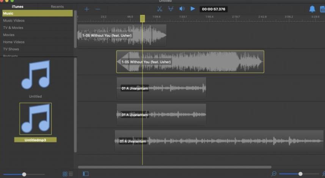Select the longest 01 A Jivanantam clip
Screen dimensions: 325x178
[219, 141]
